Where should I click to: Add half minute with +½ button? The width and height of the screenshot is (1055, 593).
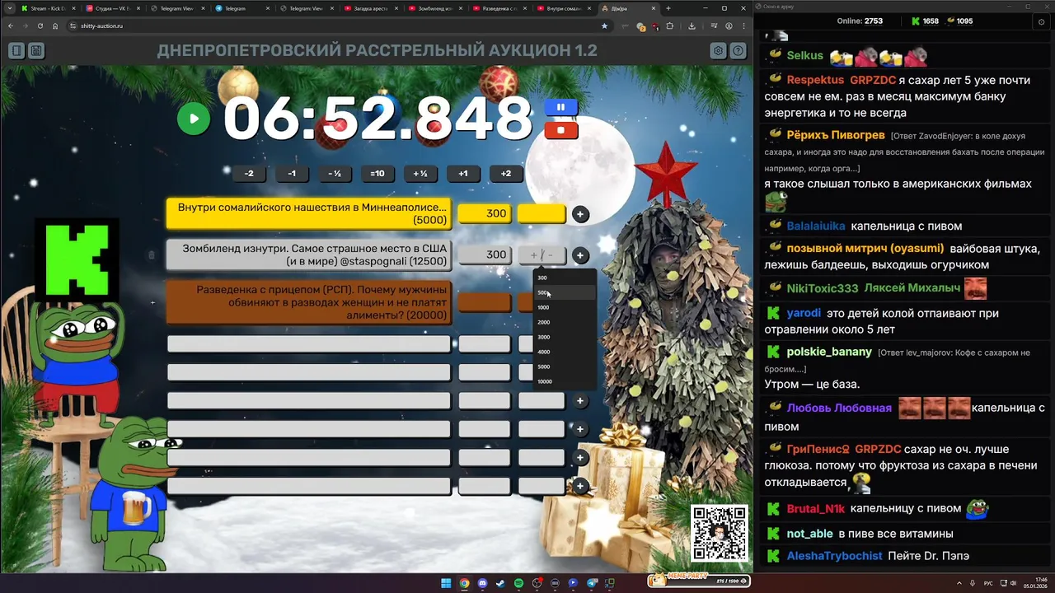(420, 174)
